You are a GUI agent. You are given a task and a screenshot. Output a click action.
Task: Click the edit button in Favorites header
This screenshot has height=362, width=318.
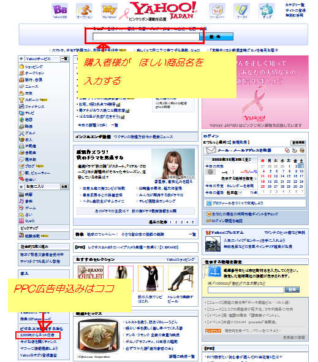[x=64, y=187]
